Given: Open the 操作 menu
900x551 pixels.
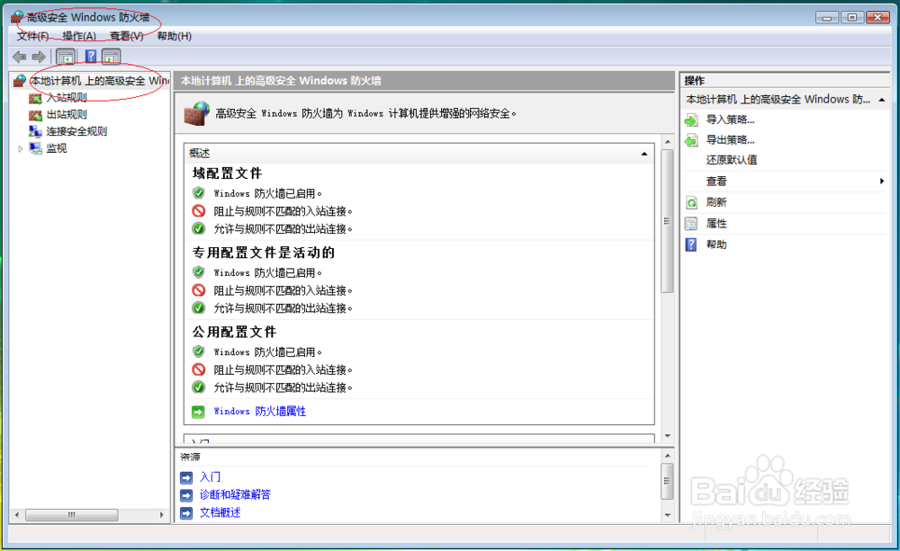Looking at the screenshot, I should pos(80,37).
